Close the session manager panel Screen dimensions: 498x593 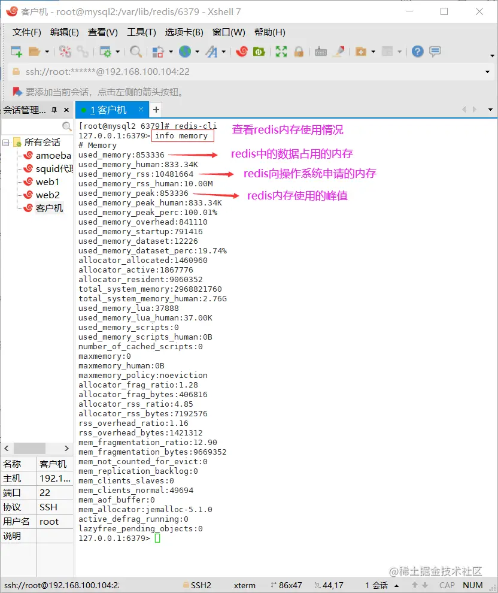click(66, 110)
